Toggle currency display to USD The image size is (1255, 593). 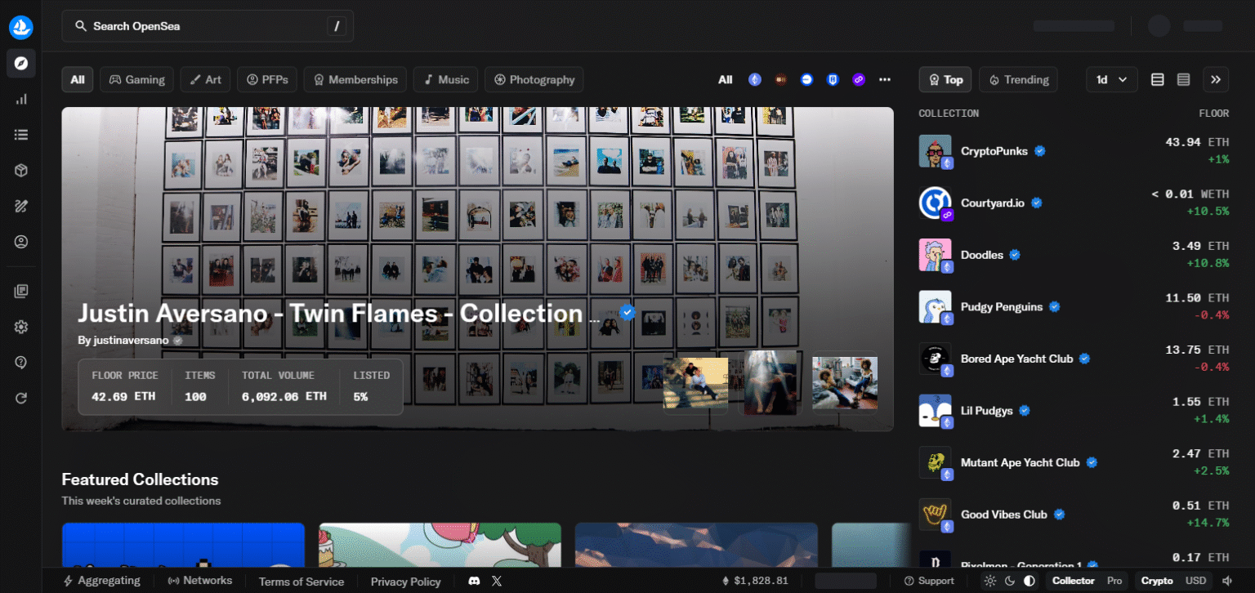[1195, 581]
